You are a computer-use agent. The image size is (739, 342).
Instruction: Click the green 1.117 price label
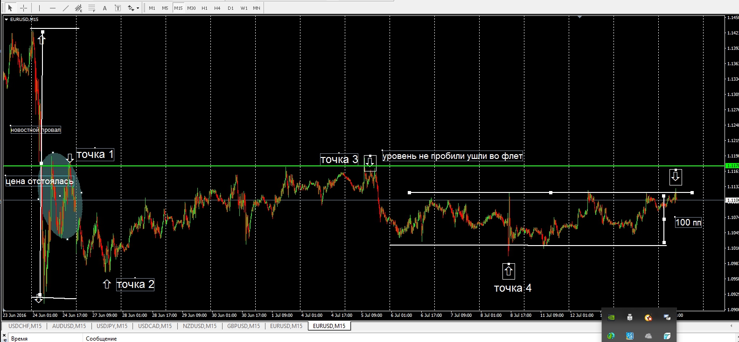click(x=732, y=165)
